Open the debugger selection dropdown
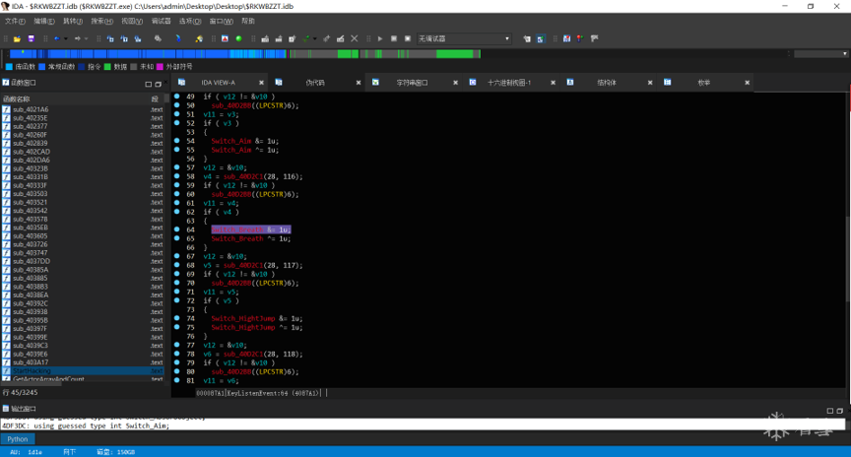The image size is (851, 457). point(464,39)
